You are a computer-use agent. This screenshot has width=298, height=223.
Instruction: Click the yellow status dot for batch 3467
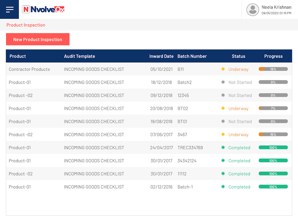pyautogui.click(x=223, y=134)
